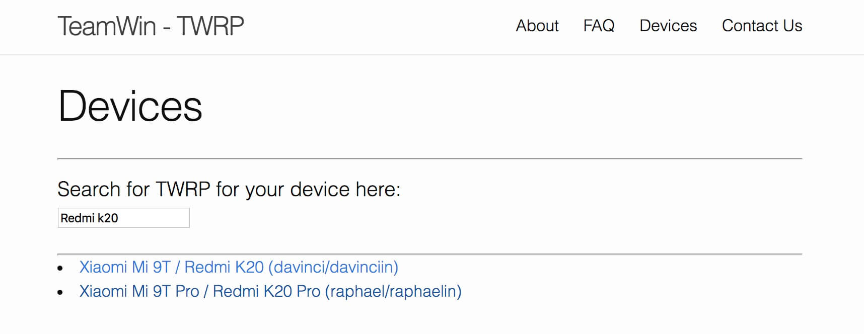This screenshot has width=864, height=334.
Task: Go to the FAQ page
Action: click(x=599, y=26)
